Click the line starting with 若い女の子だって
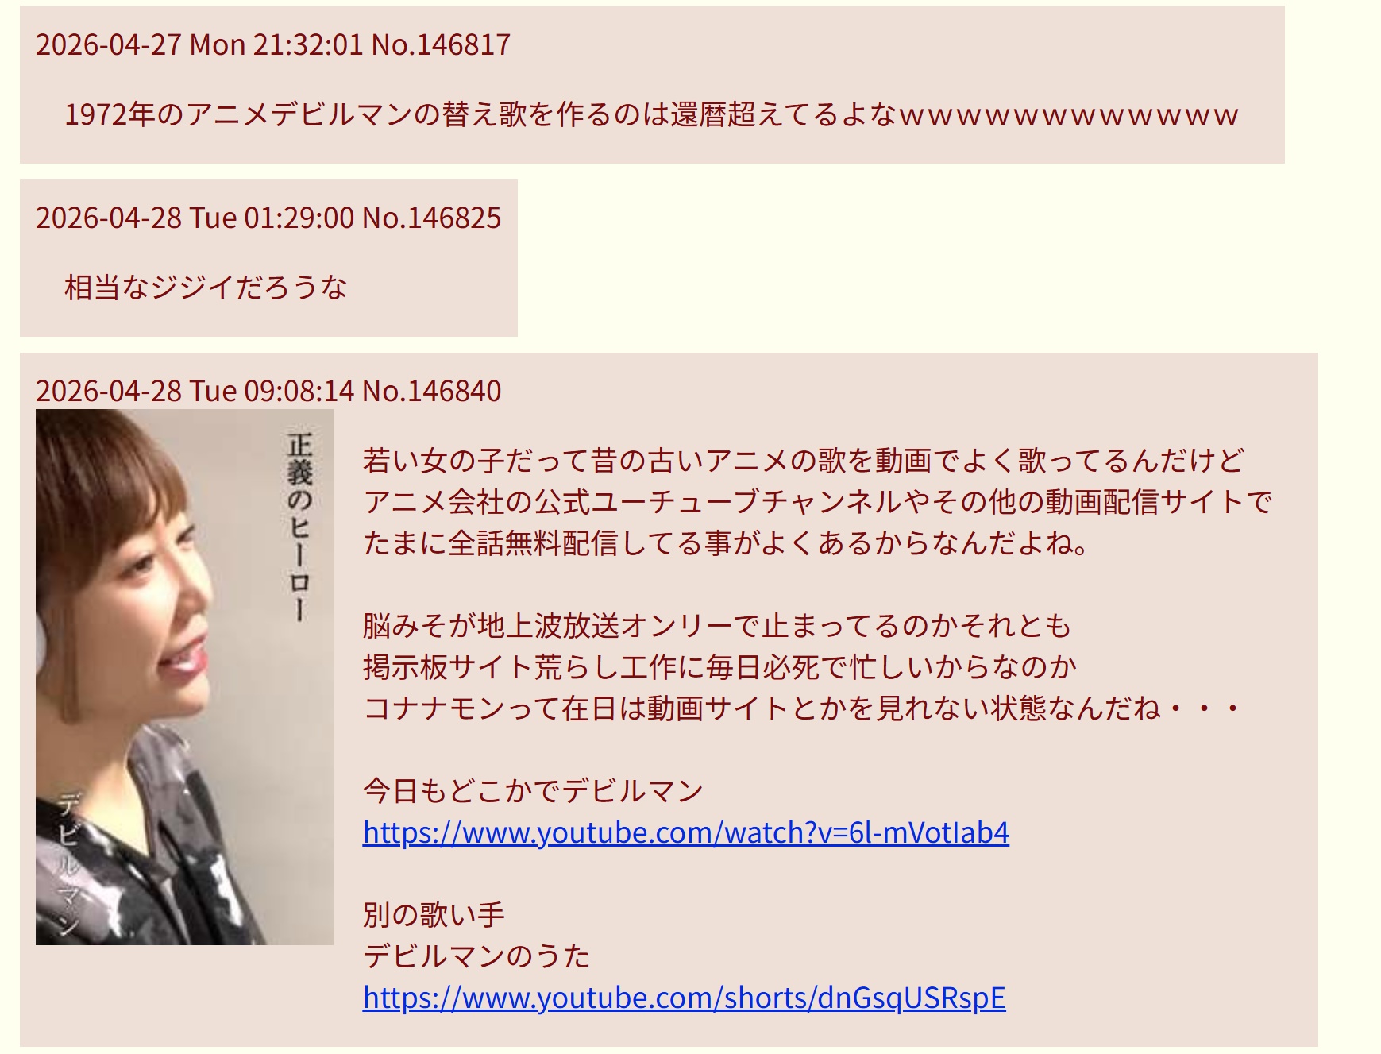Viewport: 1381px width, 1054px height. point(804,461)
